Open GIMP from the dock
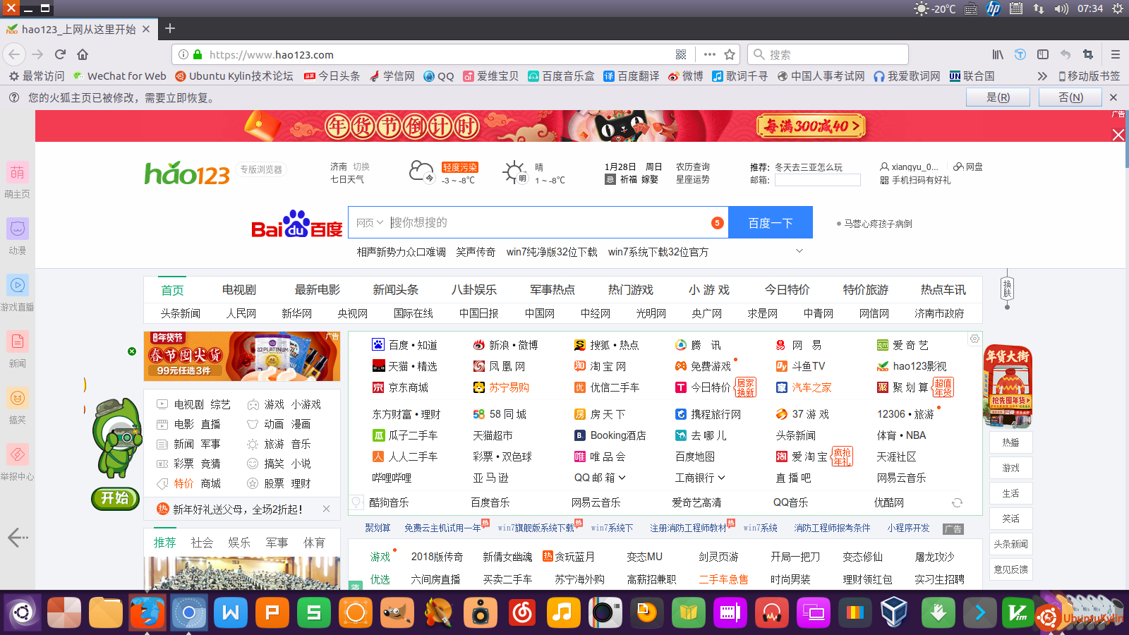 pyautogui.click(x=397, y=612)
